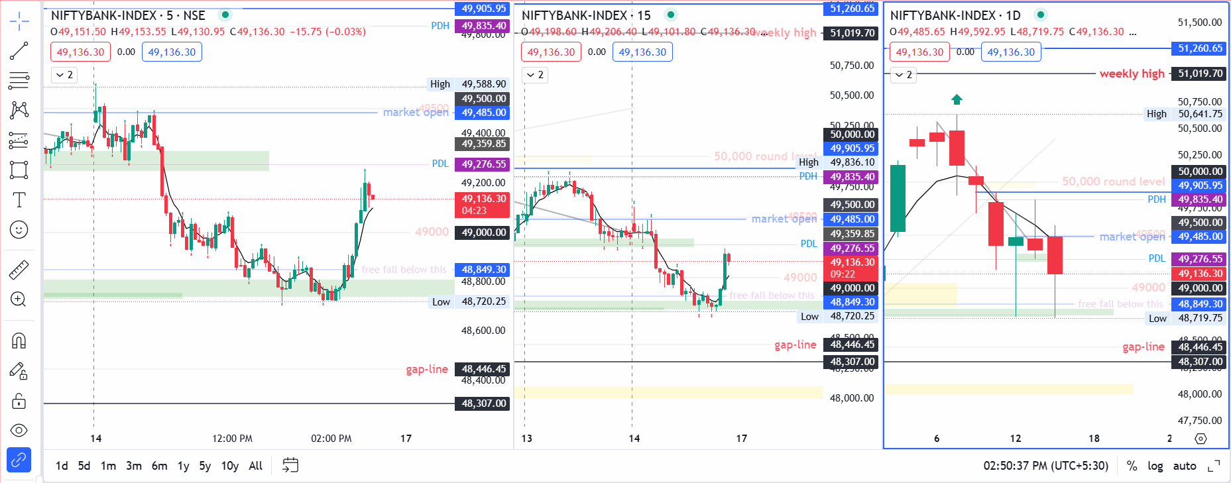The height and width of the screenshot is (483, 1231).
Task: Click sell price box on 15-minute chart
Action: tap(551, 52)
